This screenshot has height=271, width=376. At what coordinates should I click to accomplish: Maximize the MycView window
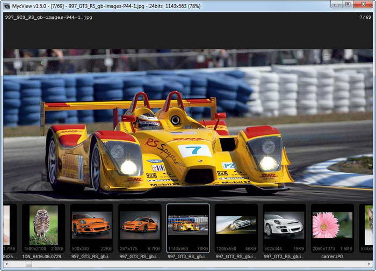coord(348,4)
